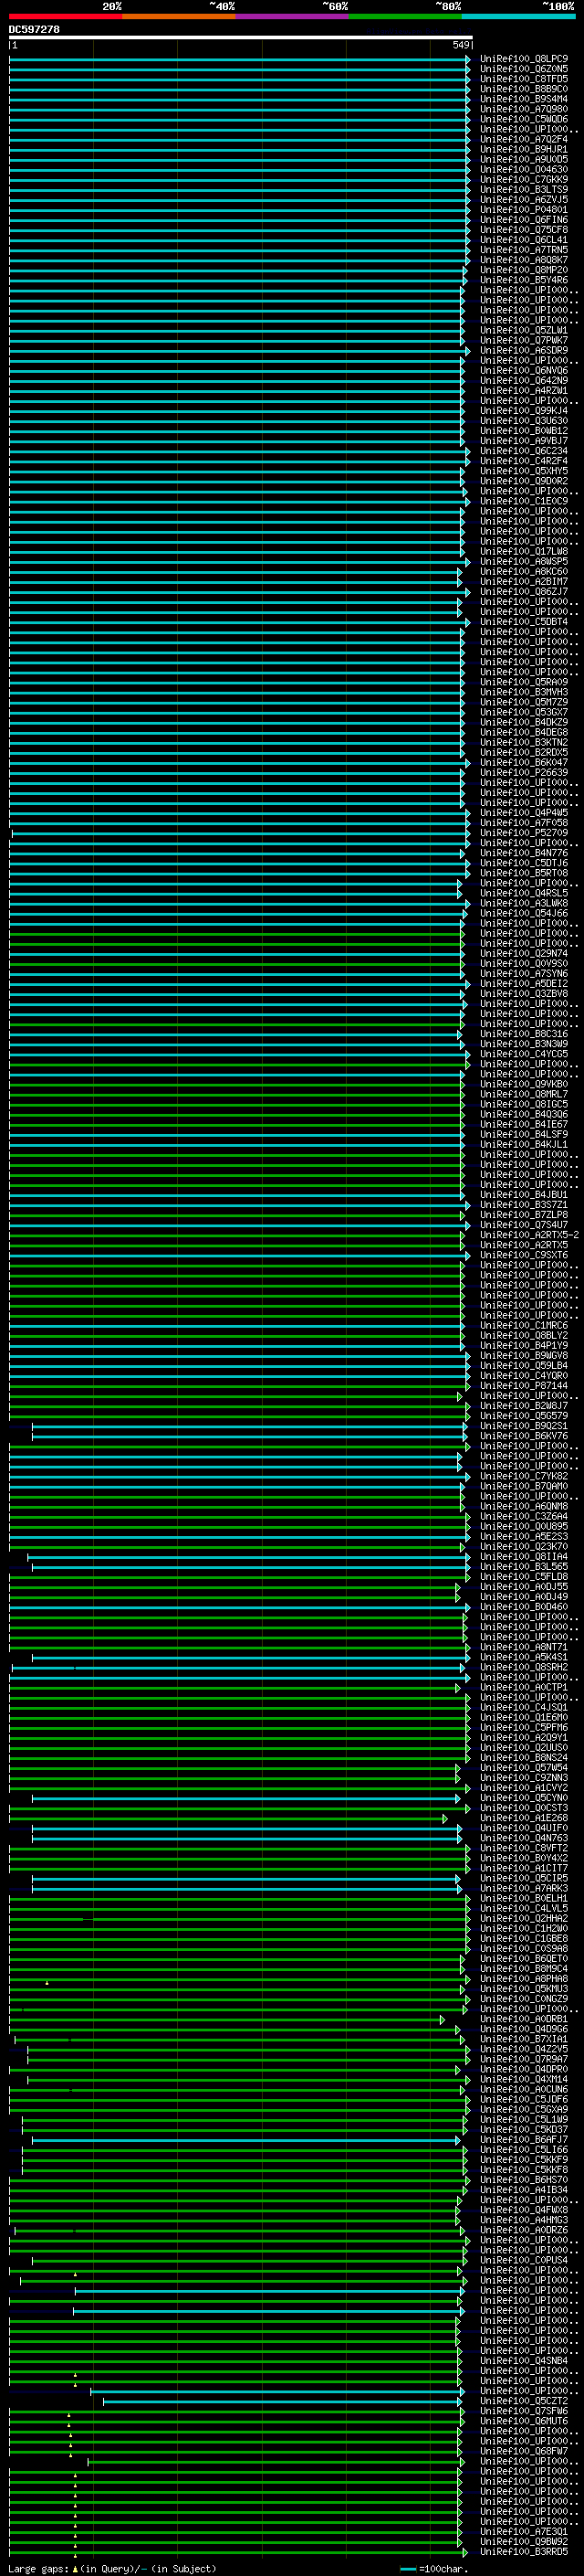584x2576 pixels.
Task: Select label UniRef100_A7Q2F4
Action: coord(523,139)
